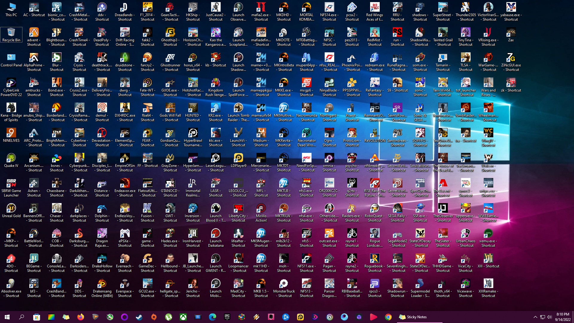Select NeedForSpeed shortcut icon
This screenshot has height=323, width=574.
307,162
